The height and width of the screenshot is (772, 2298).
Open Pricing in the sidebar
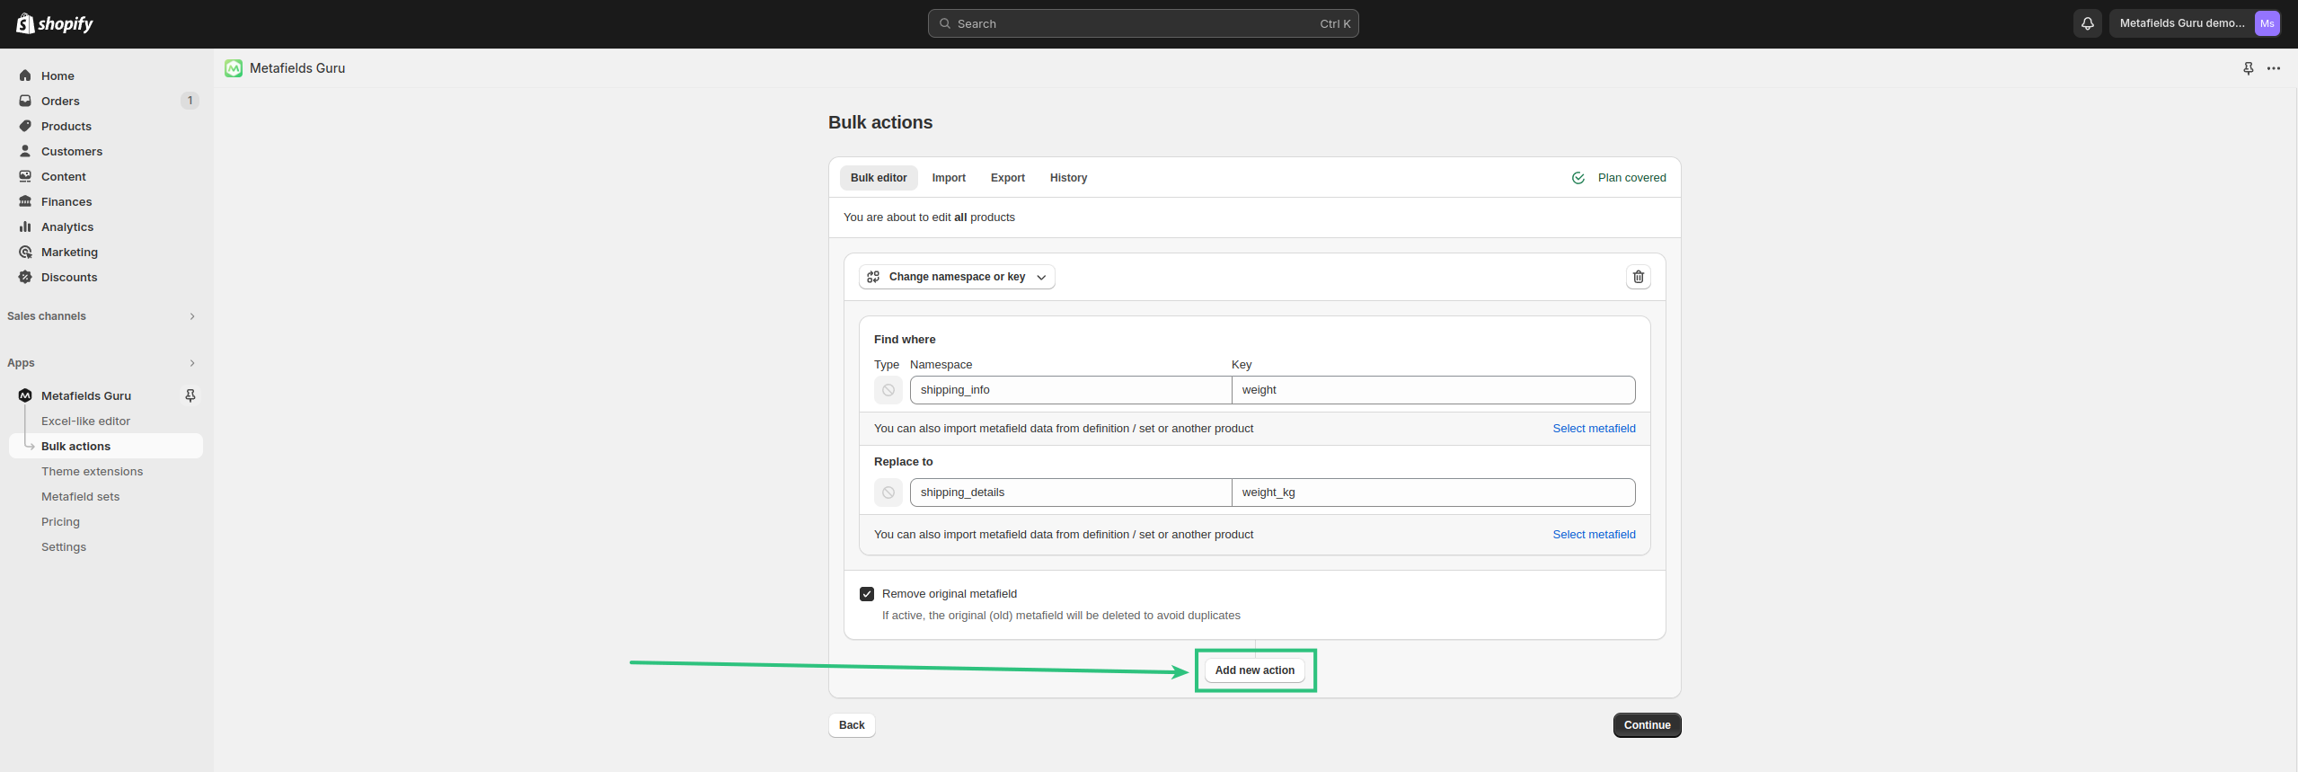tap(60, 521)
